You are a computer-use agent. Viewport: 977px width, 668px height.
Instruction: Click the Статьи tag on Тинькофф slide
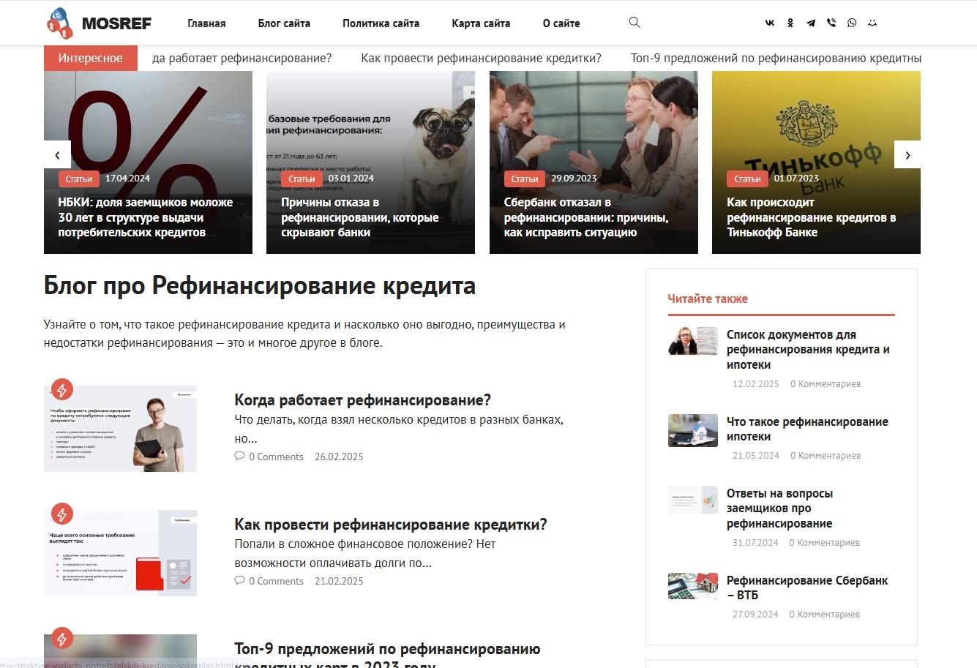[747, 179]
